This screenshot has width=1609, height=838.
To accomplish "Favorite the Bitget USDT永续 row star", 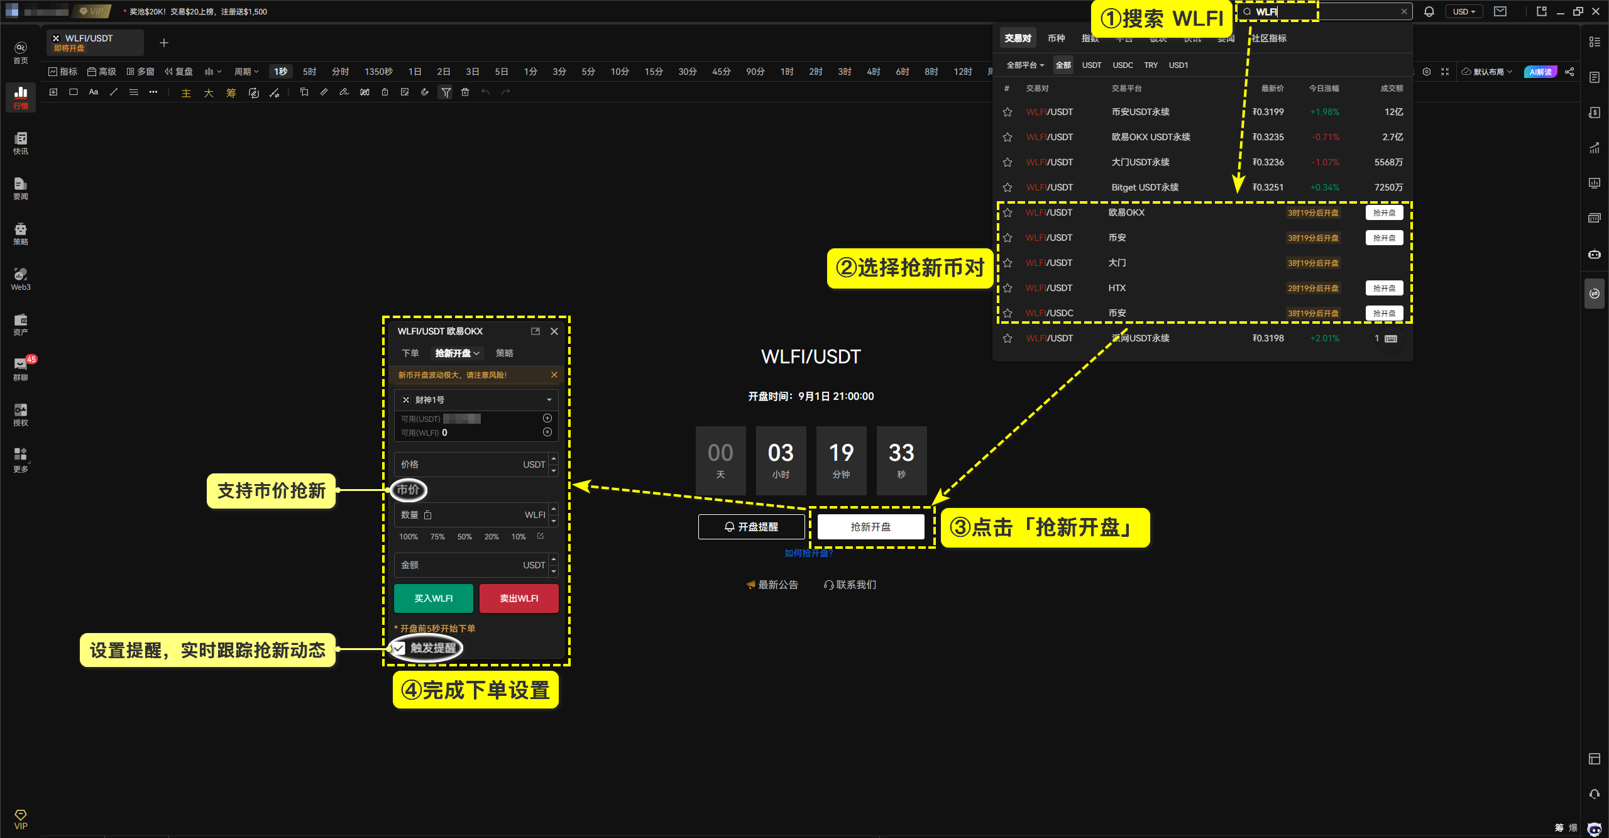I will pos(1008,187).
